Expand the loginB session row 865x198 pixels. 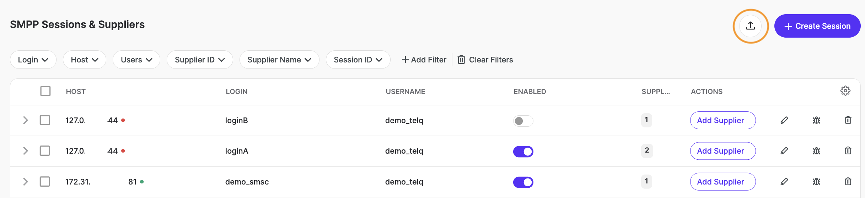[x=25, y=120]
